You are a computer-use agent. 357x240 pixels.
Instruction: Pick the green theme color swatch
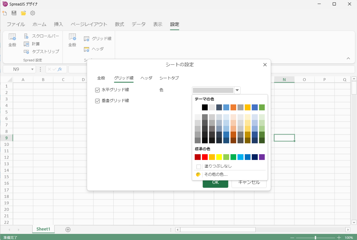[x=262, y=107]
